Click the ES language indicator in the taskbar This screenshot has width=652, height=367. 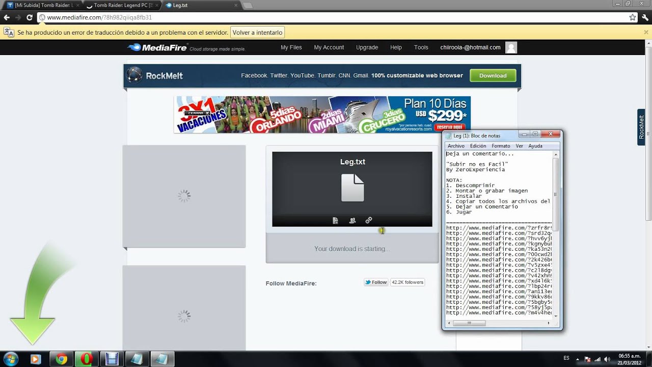pos(566,358)
